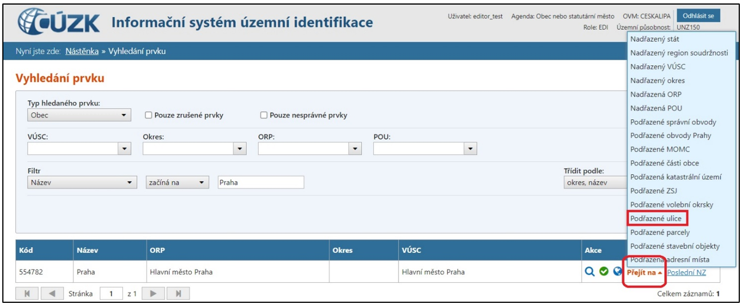Check 'Pouze nesprávné prvky' option
The width and height of the screenshot is (741, 304).
click(264, 115)
